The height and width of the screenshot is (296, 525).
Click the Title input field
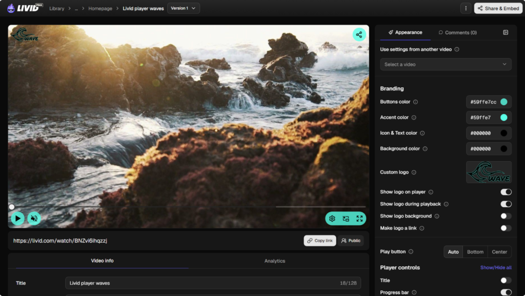click(213, 283)
